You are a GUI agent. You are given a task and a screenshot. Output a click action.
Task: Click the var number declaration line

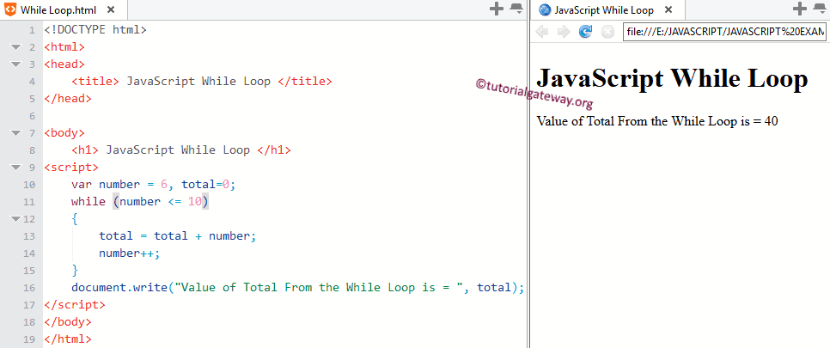click(x=153, y=185)
